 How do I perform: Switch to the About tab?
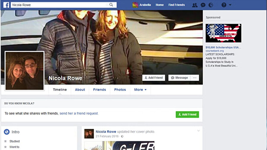(80, 90)
